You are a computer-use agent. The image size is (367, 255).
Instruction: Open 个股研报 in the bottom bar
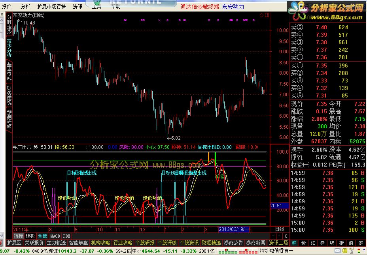click(x=145, y=243)
